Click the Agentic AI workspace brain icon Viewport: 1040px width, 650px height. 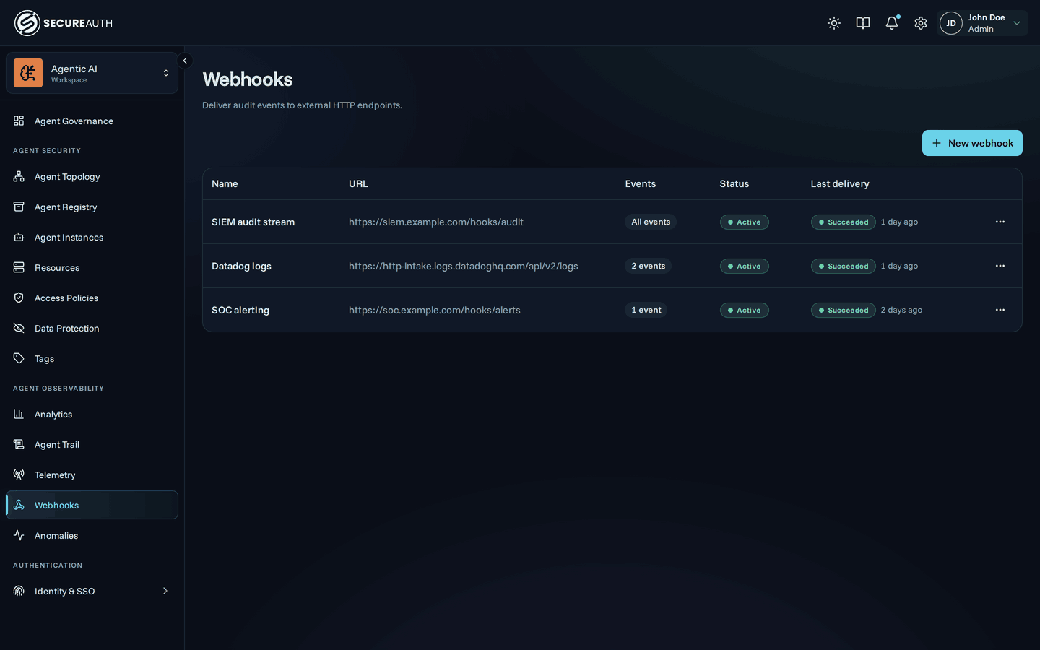tap(28, 73)
